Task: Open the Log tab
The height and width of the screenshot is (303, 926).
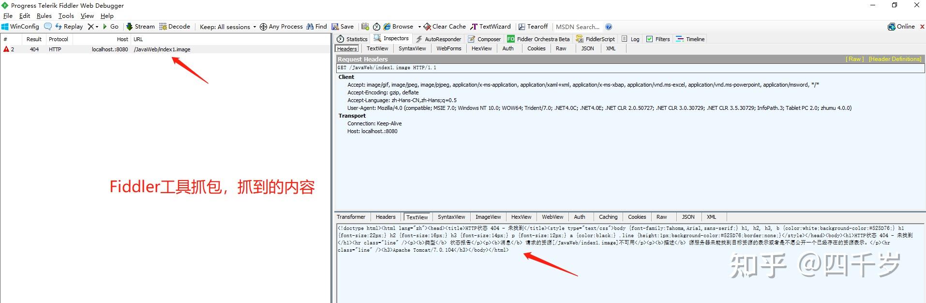Action: [630, 39]
